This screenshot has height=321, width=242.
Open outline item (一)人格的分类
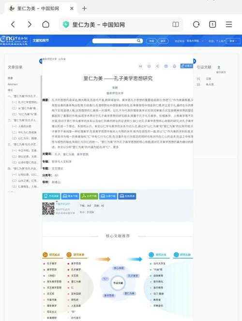[x=22, y=126]
